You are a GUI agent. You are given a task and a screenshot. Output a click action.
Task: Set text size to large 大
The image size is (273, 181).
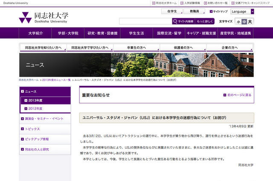pyautogui.click(x=250, y=22)
